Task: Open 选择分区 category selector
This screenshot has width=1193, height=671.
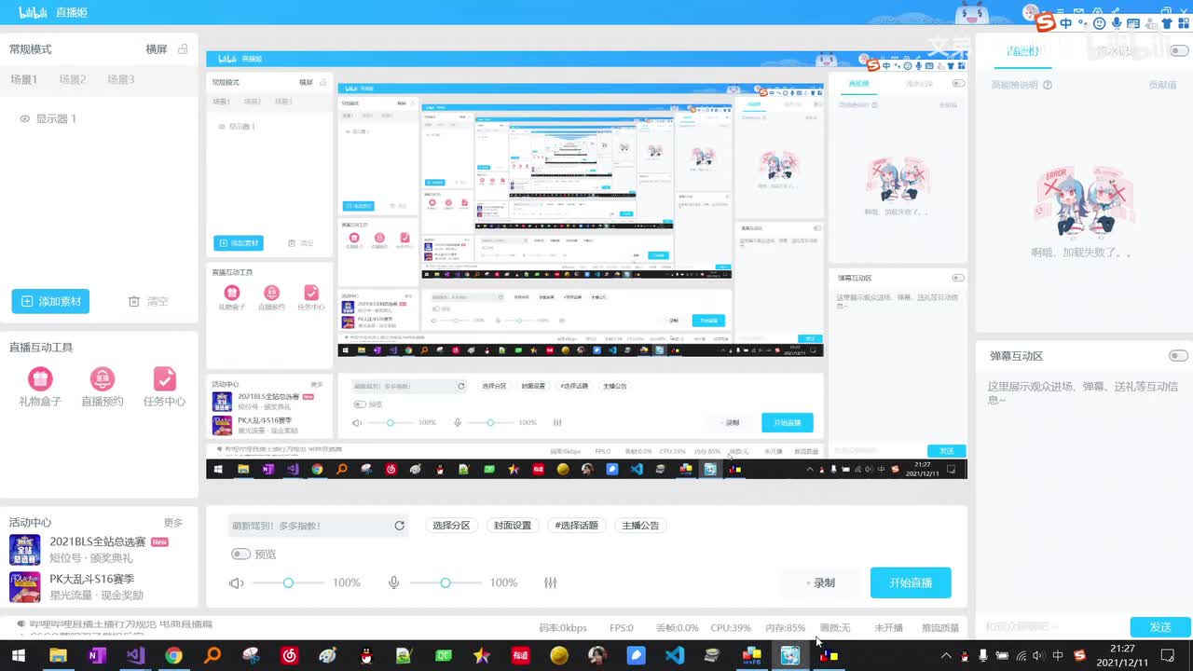Action: pos(451,526)
